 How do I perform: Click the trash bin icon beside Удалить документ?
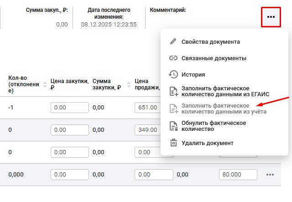tap(173, 143)
